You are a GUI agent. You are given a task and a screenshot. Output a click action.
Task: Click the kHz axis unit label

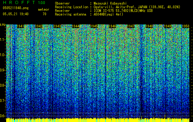(3, 25)
